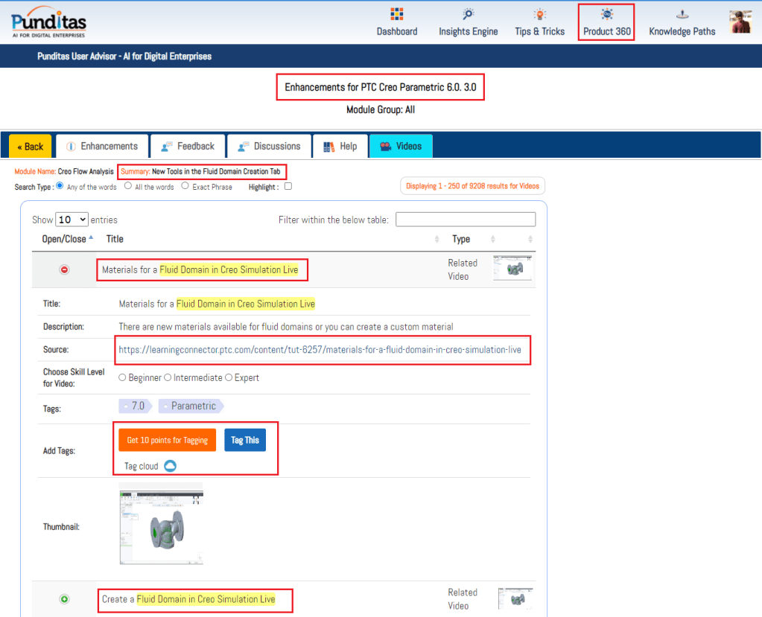This screenshot has width=762, height=617.
Task: Enable the Highlight checkbox
Action: tap(288, 186)
